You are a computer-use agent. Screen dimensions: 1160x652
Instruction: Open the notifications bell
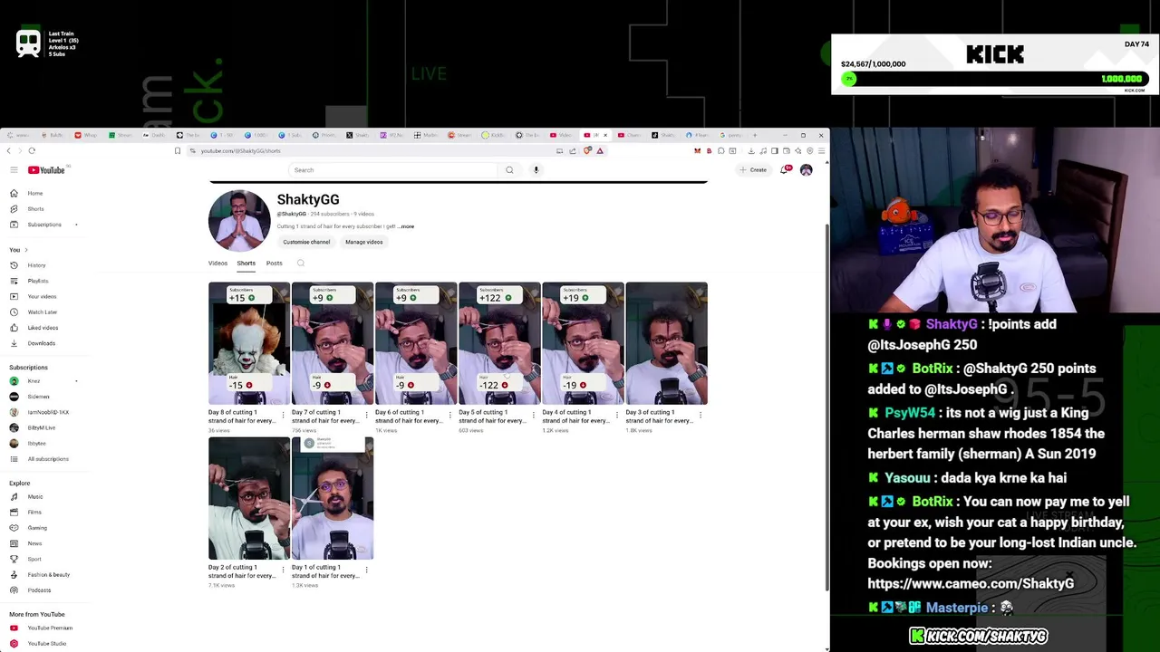tap(784, 170)
